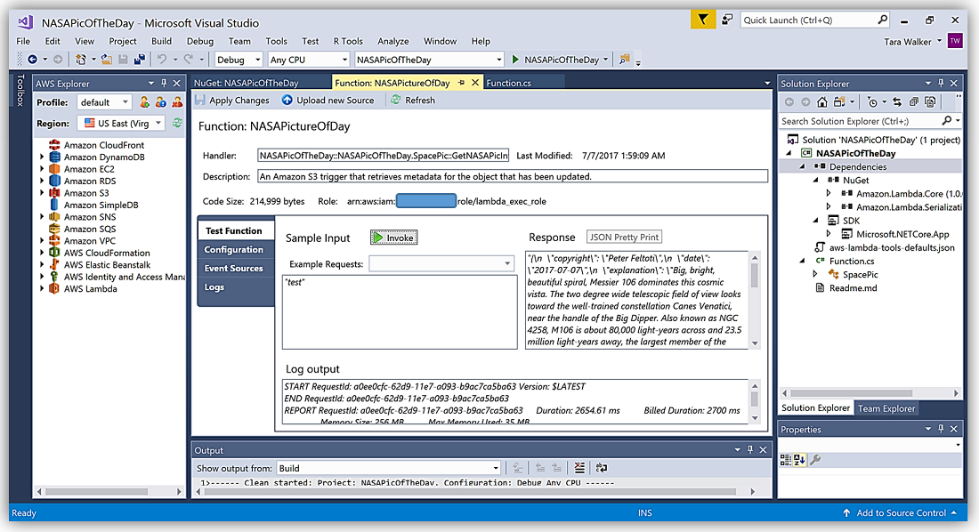Pin the AWS Explorer panel
The image size is (979, 532).
pos(164,84)
